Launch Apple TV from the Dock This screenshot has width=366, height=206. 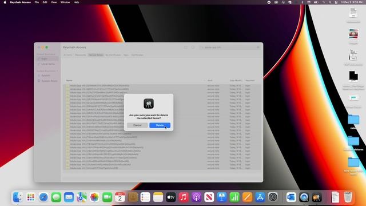coord(171,197)
